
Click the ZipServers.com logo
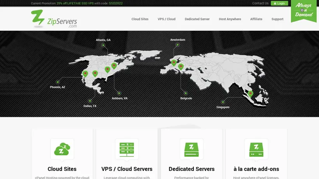click(54, 19)
